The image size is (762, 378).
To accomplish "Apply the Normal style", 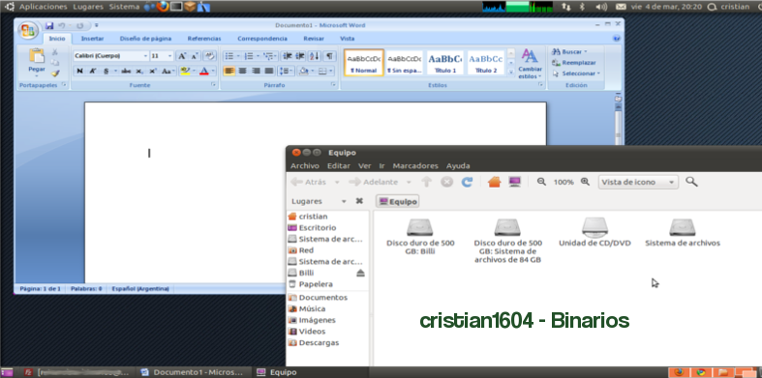I will [364, 63].
